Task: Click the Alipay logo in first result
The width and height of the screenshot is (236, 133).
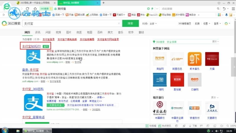Action: [33, 56]
